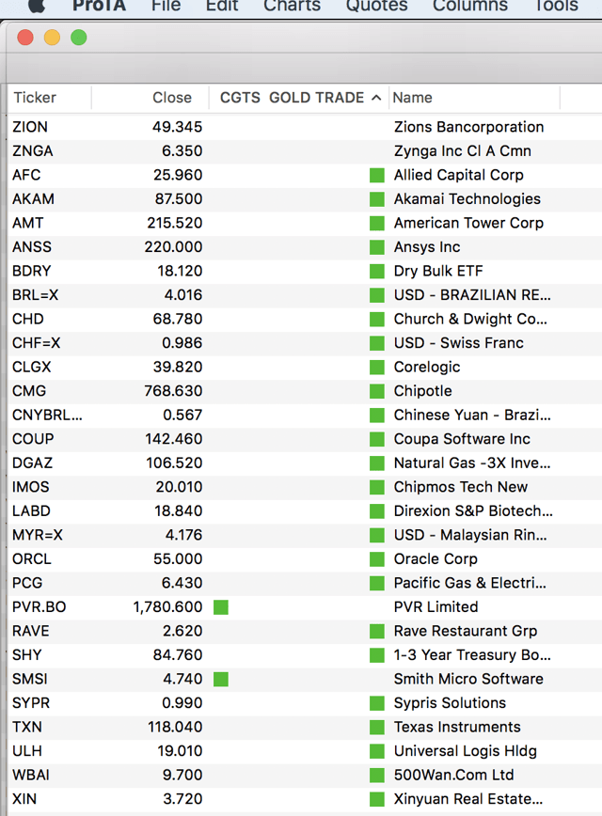
Task: Click the name Zions Bancorporation
Action: pos(468,127)
